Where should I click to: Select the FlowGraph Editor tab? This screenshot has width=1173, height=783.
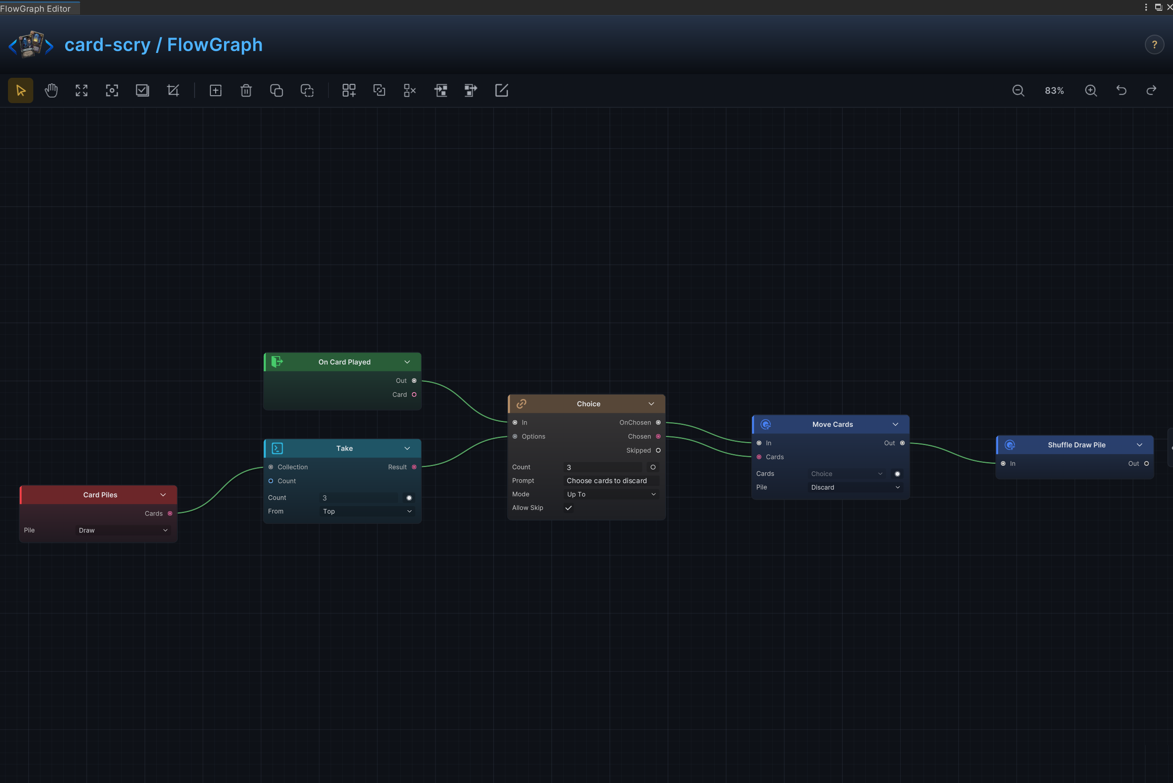coord(39,8)
